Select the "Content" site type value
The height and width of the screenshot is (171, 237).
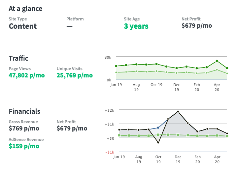pyautogui.click(x=23, y=26)
